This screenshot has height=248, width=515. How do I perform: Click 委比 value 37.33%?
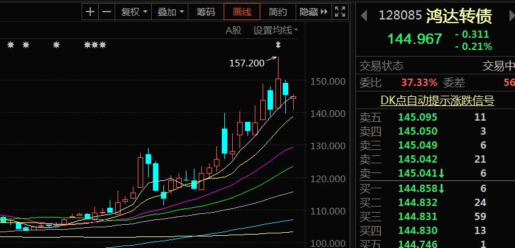click(x=419, y=82)
